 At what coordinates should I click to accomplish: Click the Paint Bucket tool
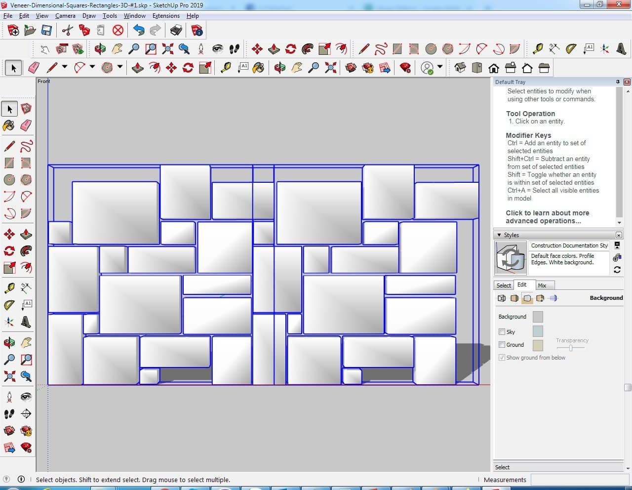9,125
